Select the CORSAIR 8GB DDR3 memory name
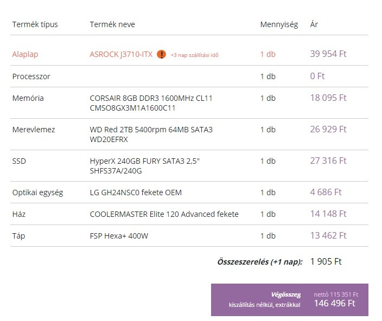Viewport: 382px width, 321px height. pos(151,103)
